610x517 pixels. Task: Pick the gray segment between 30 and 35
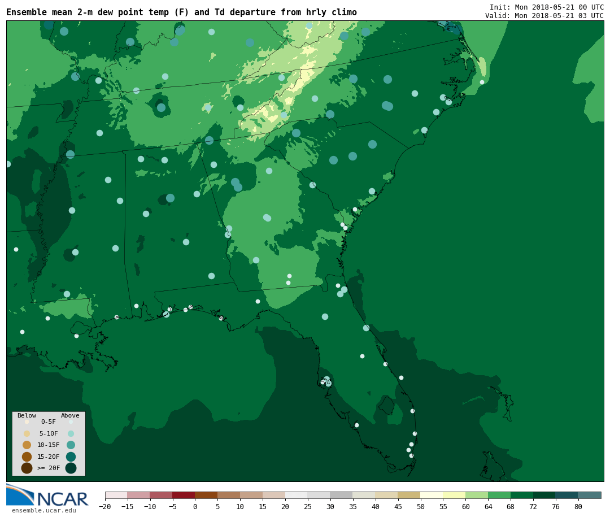click(x=342, y=495)
